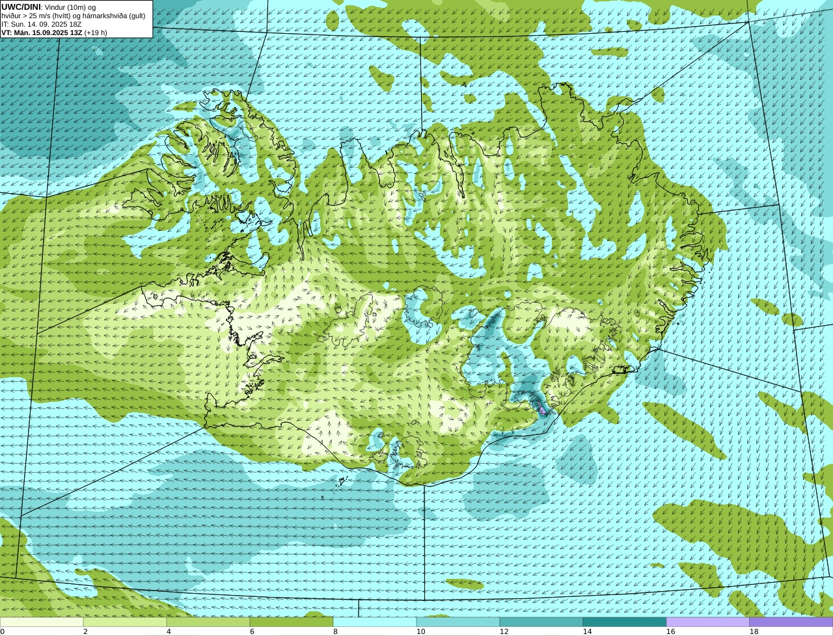Click the 2–4 m/s light green legend swatch
The image size is (833, 636).
coord(125,622)
